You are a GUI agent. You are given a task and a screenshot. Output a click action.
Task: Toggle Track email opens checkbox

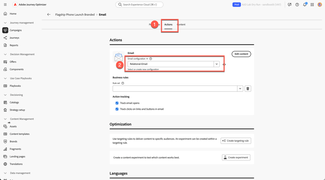[x=117, y=103]
